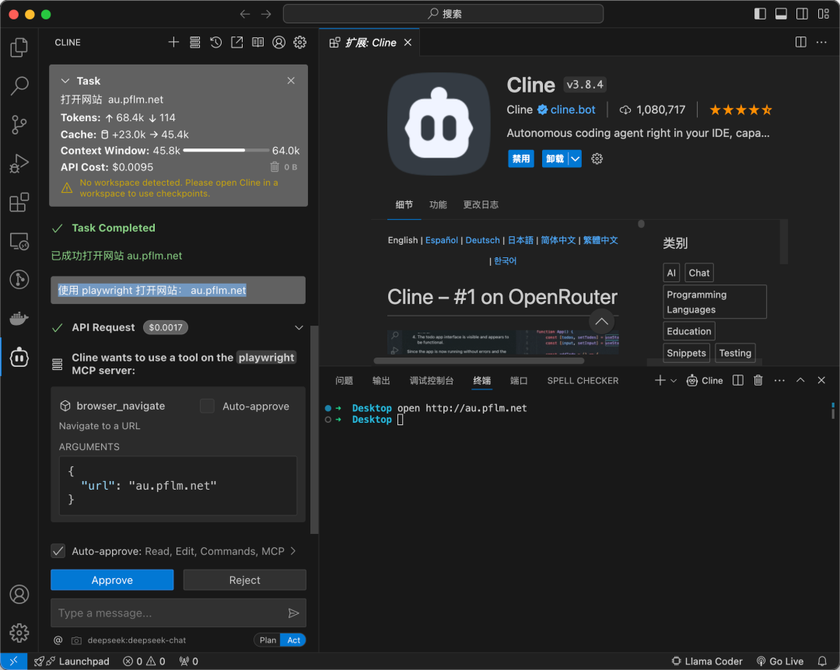Expand the Auto-approve settings chevron
840x670 pixels.
click(293, 551)
